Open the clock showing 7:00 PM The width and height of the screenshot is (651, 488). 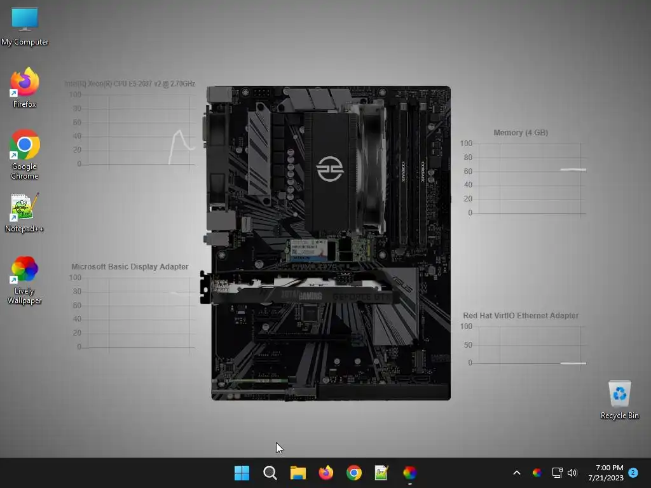tap(606, 473)
